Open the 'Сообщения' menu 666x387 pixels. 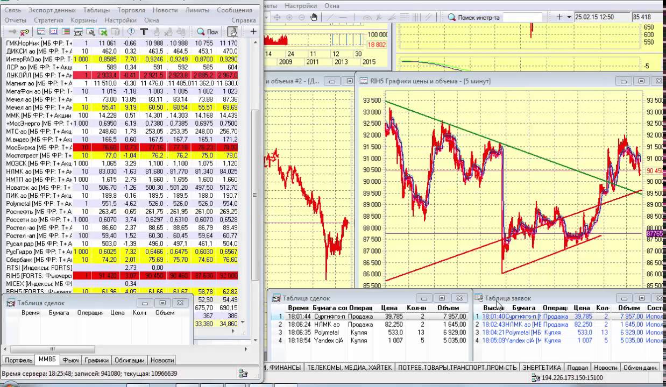tap(235, 10)
